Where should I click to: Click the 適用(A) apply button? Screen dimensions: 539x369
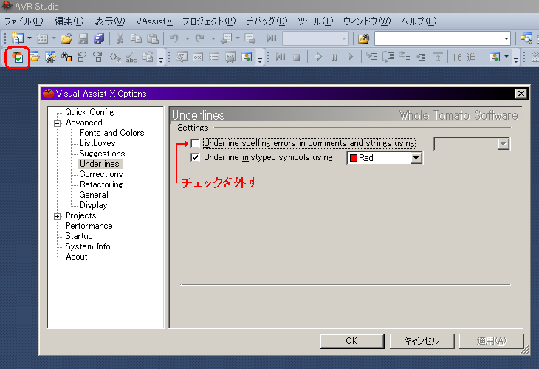coord(491,341)
